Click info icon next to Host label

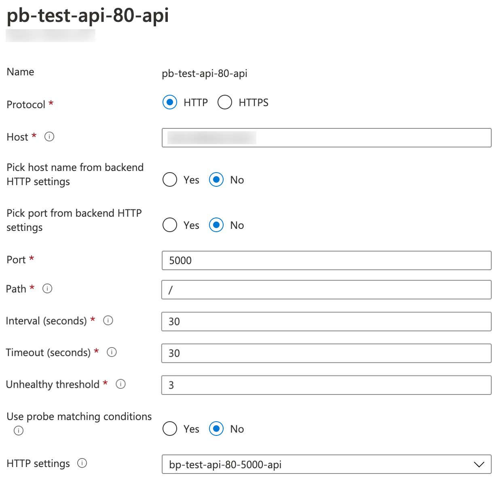tap(49, 137)
